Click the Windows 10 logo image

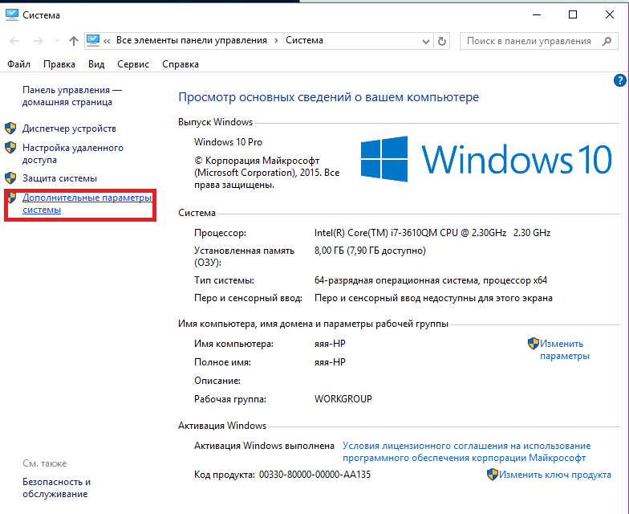[486, 159]
